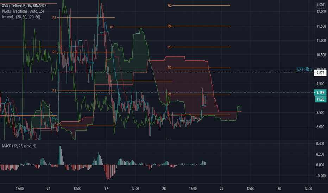This screenshot has height=193, width=328.
Task: Click the 0.000 MACD scale value
Action: (320, 165)
